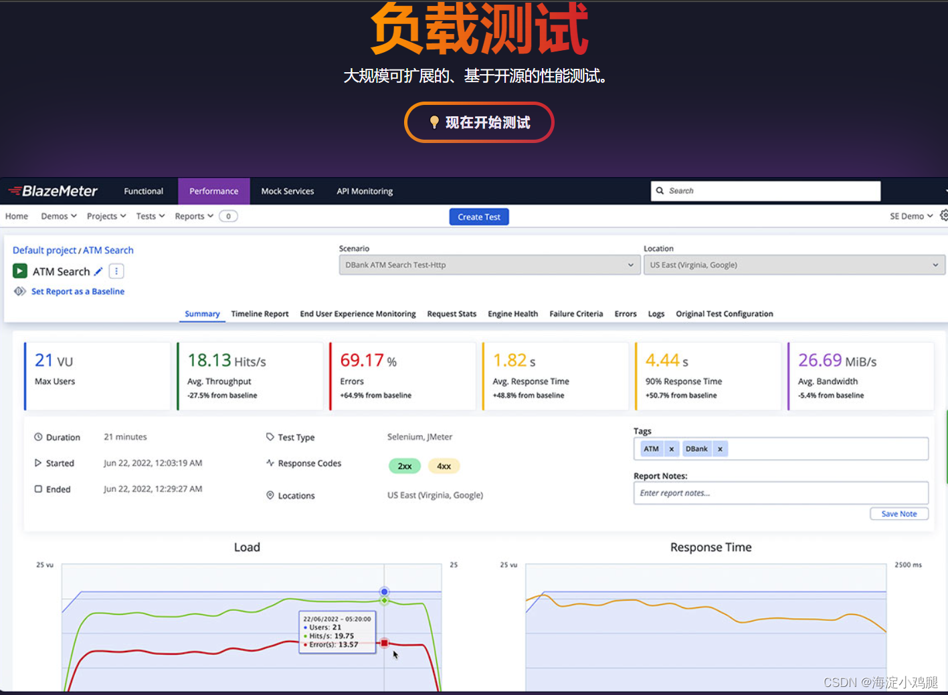Image resolution: width=948 pixels, height=695 pixels.
Task: Click the Duration clock icon
Action: click(38, 437)
